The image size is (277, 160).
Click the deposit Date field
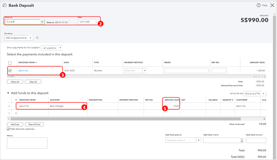coord(87,22)
